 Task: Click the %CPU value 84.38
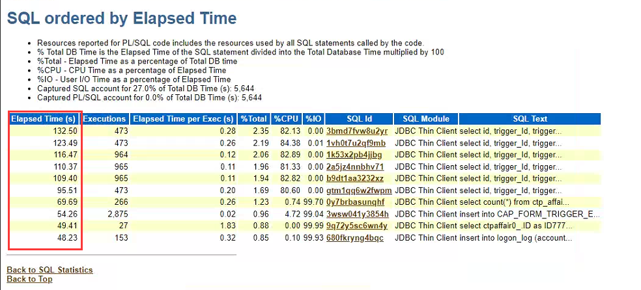(291, 143)
